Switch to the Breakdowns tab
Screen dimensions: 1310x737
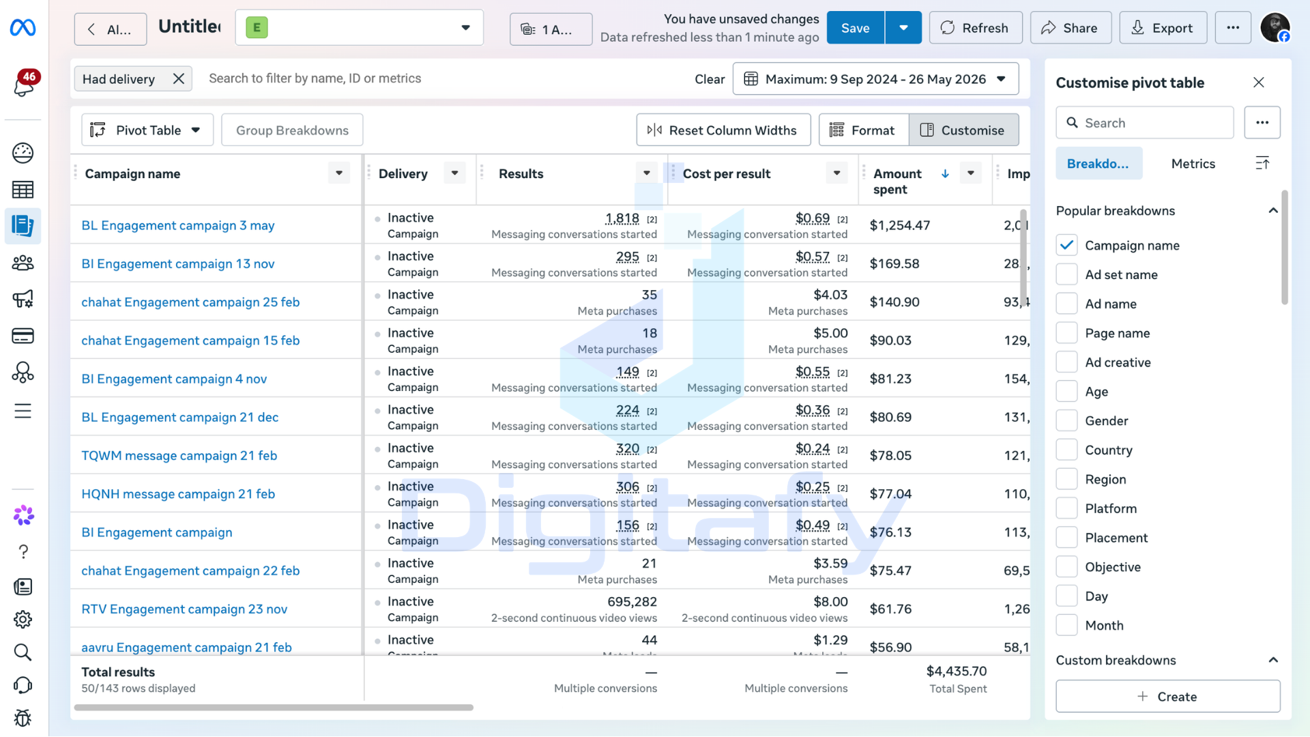pyautogui.click(x=1099, y=164)
